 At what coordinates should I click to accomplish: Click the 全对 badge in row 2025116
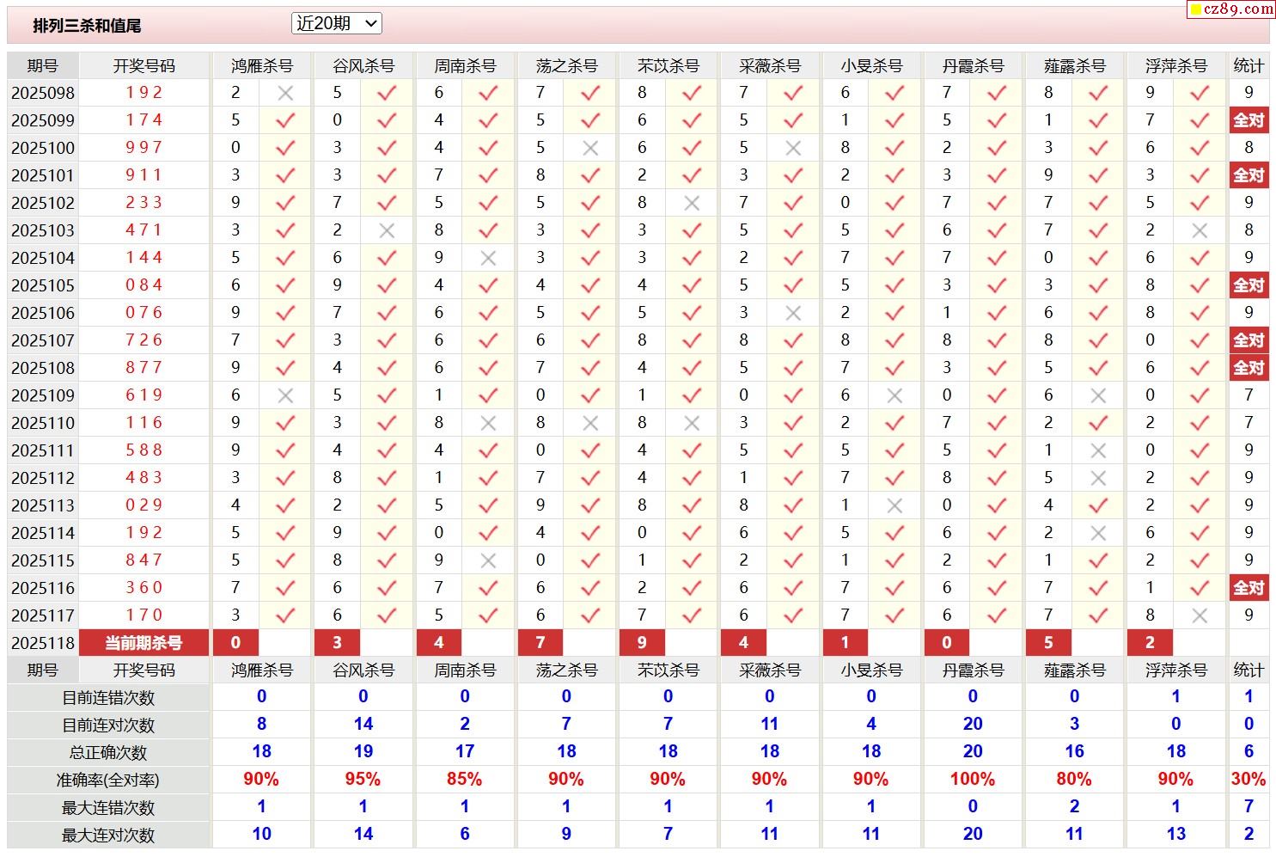coord(1249,588)
